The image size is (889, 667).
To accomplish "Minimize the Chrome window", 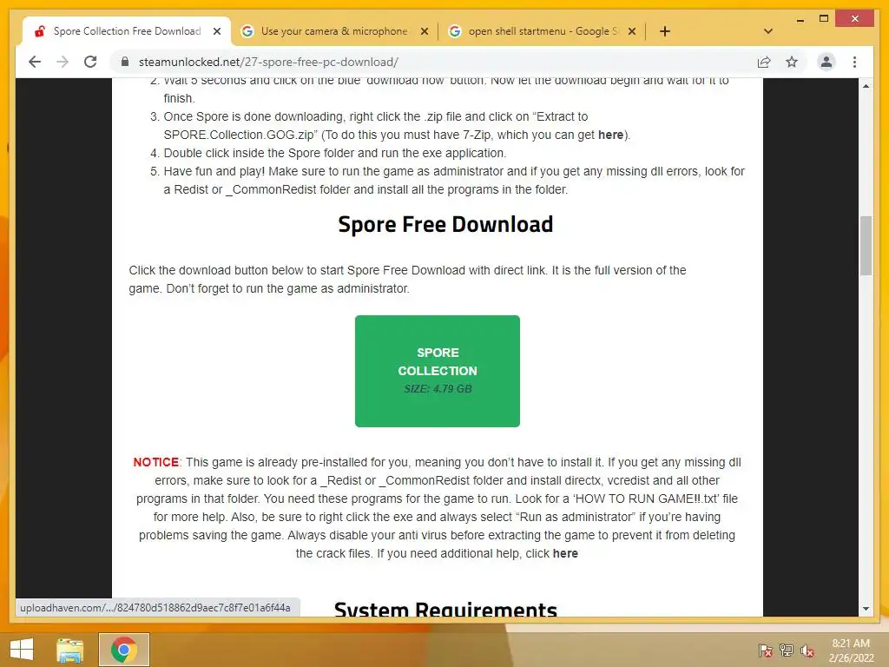I will click(x=800, y=20).
